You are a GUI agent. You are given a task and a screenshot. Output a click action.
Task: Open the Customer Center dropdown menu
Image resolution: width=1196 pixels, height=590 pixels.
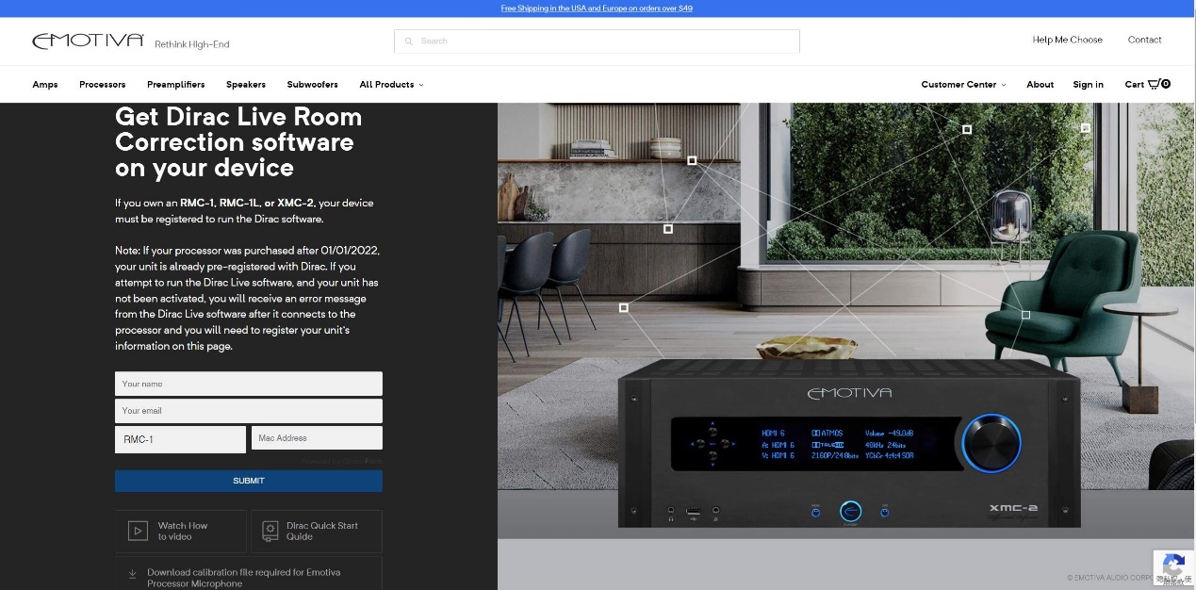tap(963, 85)
